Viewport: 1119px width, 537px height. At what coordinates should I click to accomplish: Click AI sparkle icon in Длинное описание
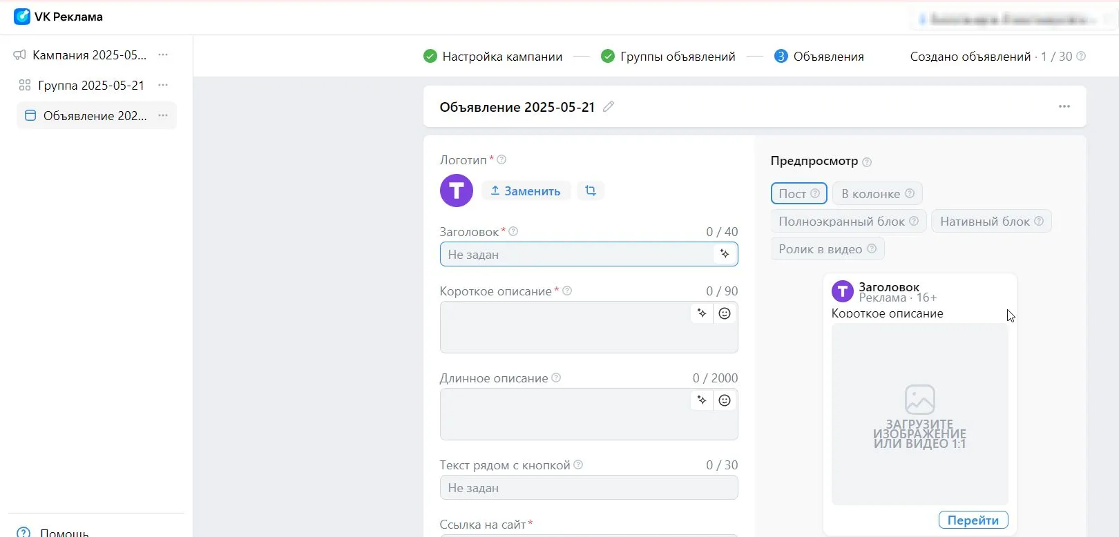click(x=702, y=400)
